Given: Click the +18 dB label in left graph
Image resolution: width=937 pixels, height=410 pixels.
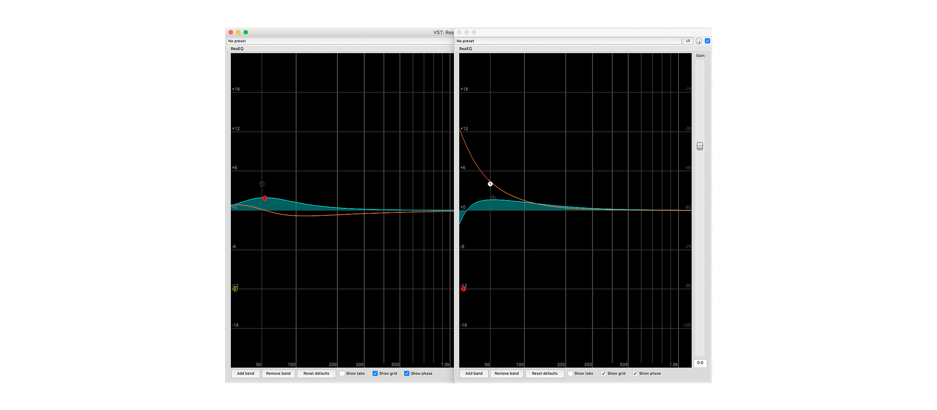Looking at the screenshot, I should (236, 89).
